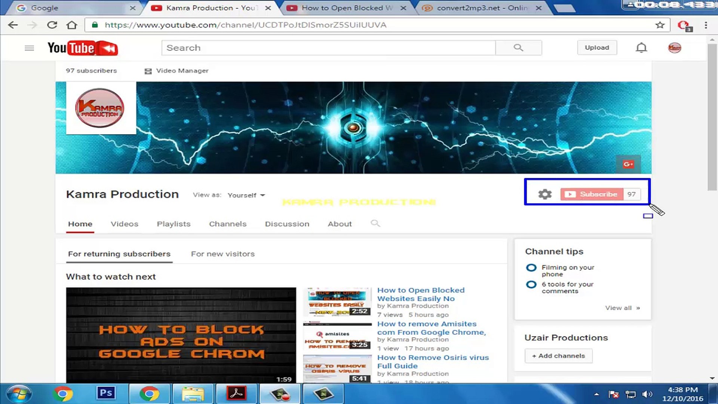The height and width of the screenshot is (404, 718).
Task: Click the Google+ share icon on banner
Action: [629, 164]
